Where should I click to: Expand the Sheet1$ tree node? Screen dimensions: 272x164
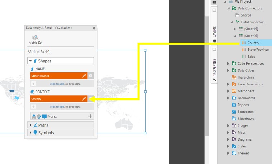tap(235, 29)
